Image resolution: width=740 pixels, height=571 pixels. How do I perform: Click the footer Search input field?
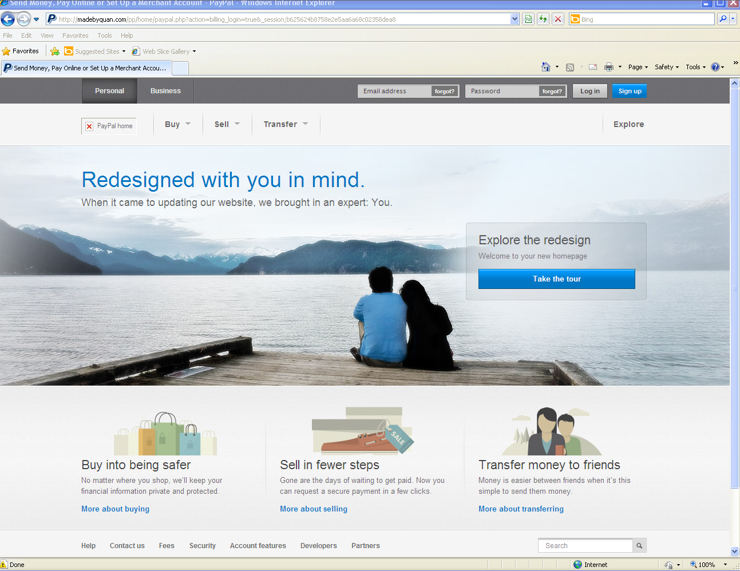(x=585, y=546)
